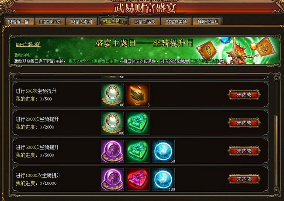Open 每日主题说明 link
This screenshot has width=284, height=201.
[x=28, y=45]
